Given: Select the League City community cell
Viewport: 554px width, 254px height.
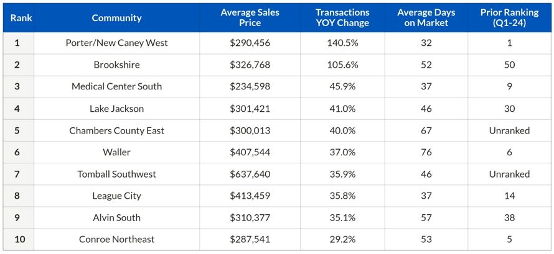Looking at the screenshot, I should pos(116,196).
